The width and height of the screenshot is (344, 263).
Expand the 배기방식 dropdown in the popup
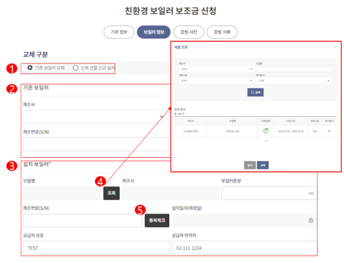click(x=294, y=80)
